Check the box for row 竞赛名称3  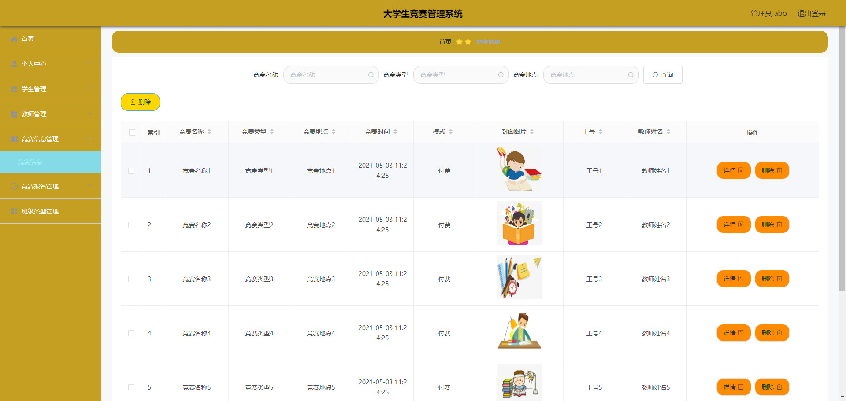point(131,279)
